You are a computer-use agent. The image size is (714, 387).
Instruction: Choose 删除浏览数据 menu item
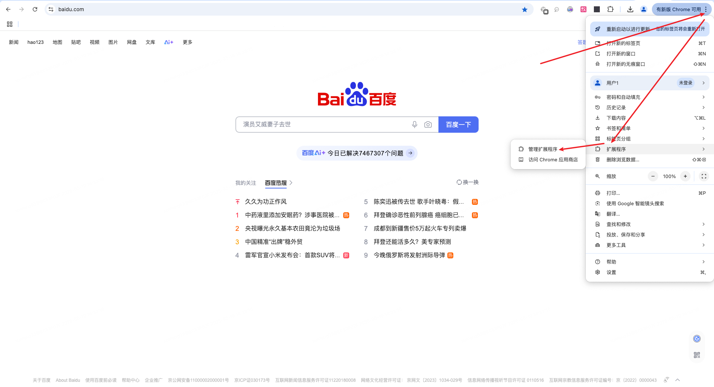[650, 159]
